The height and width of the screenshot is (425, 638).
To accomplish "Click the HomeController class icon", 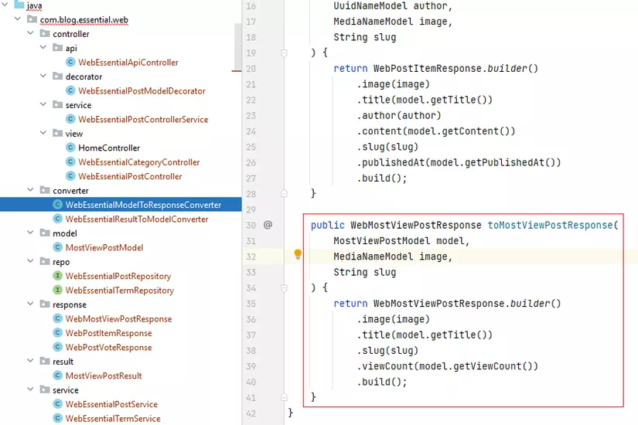I will pos(71,148).
